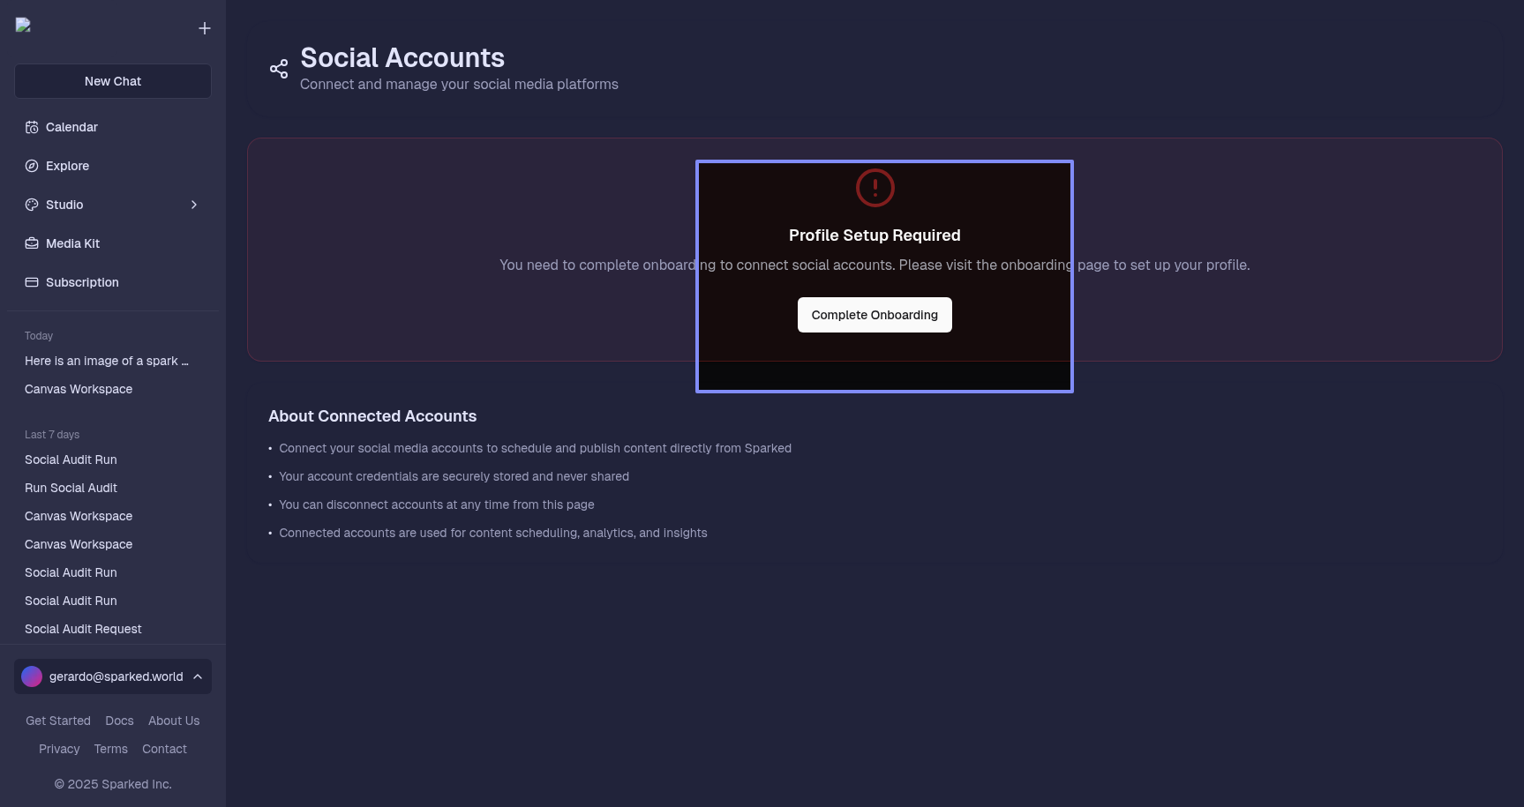1524x807 pixels.
Task: Start a New Chat
Action: coord(113,81)
